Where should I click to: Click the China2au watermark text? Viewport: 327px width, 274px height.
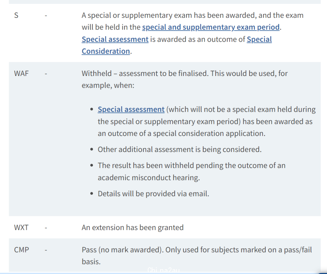pos(163,270)
